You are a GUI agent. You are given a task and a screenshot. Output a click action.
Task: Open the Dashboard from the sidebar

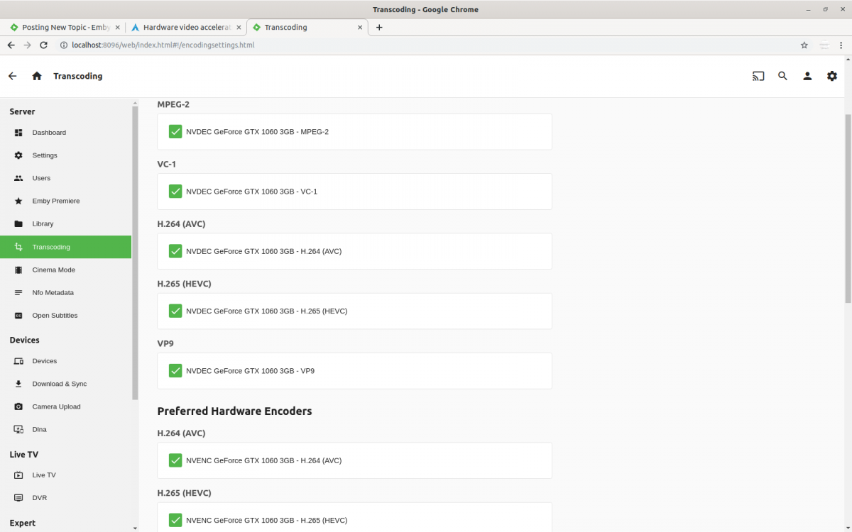[x=49, y=133]
